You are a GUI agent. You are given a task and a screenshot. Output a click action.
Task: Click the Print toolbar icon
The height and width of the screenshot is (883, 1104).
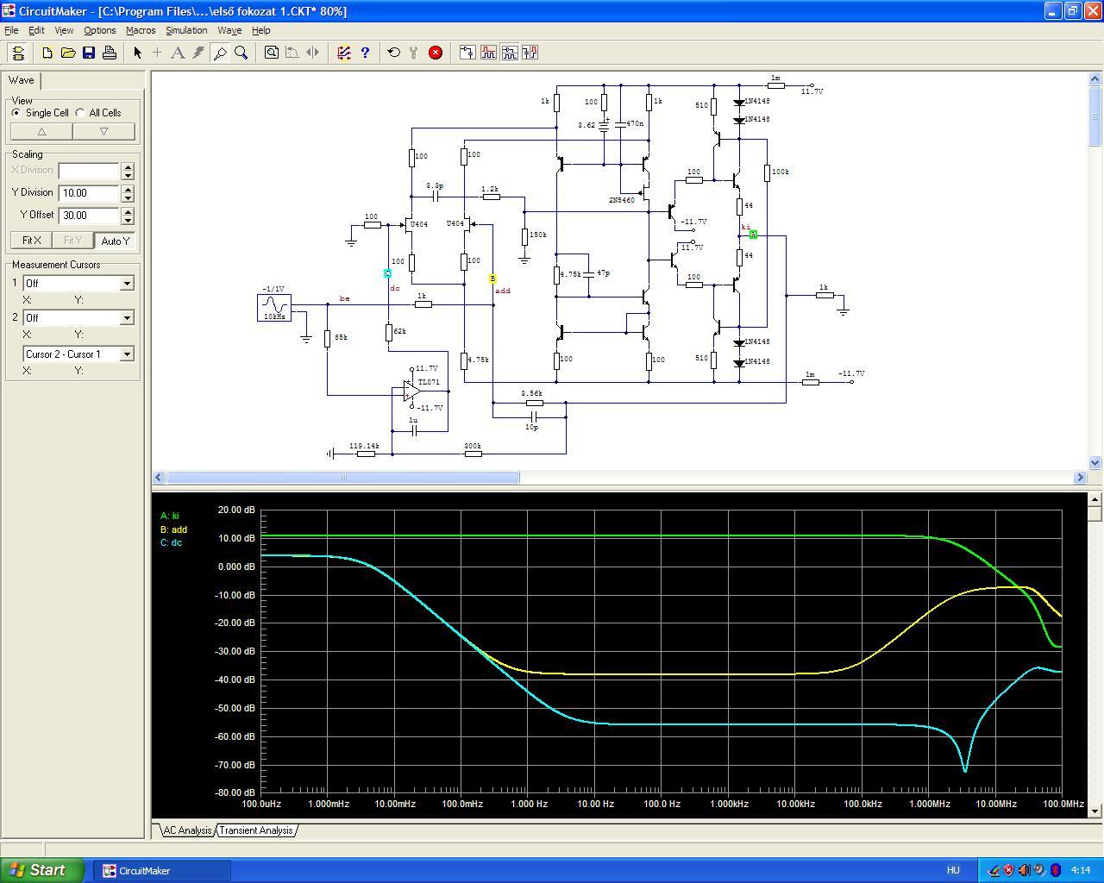[110, 53]
